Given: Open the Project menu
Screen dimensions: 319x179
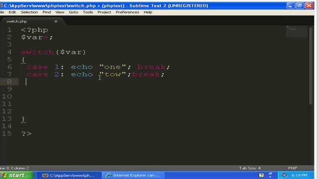Looking at the screenshot, I should 104,12.
